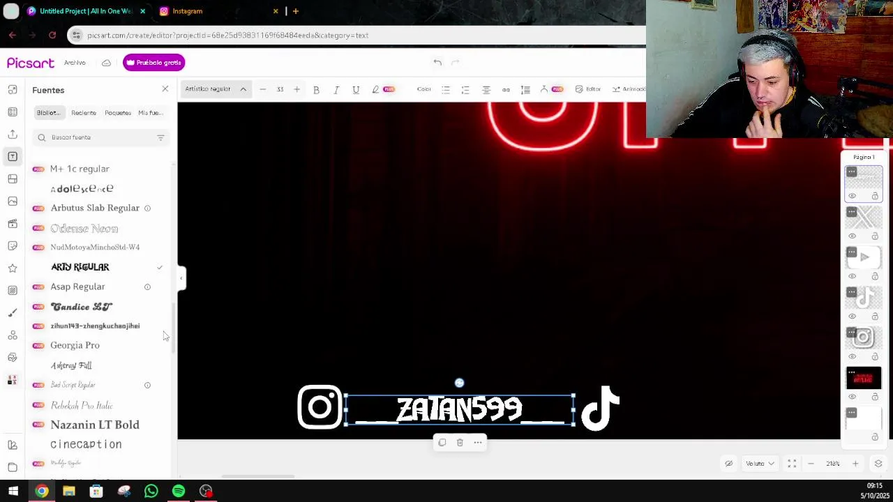
Task: Decrease the font size with minus
Action: (262, 89)
